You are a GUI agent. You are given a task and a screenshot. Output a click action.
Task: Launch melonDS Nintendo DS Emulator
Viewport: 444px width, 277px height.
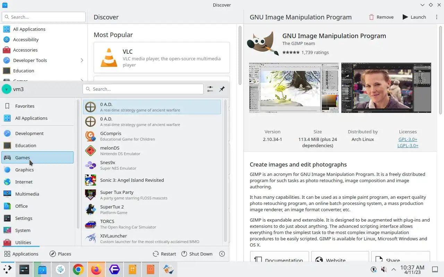152,151
